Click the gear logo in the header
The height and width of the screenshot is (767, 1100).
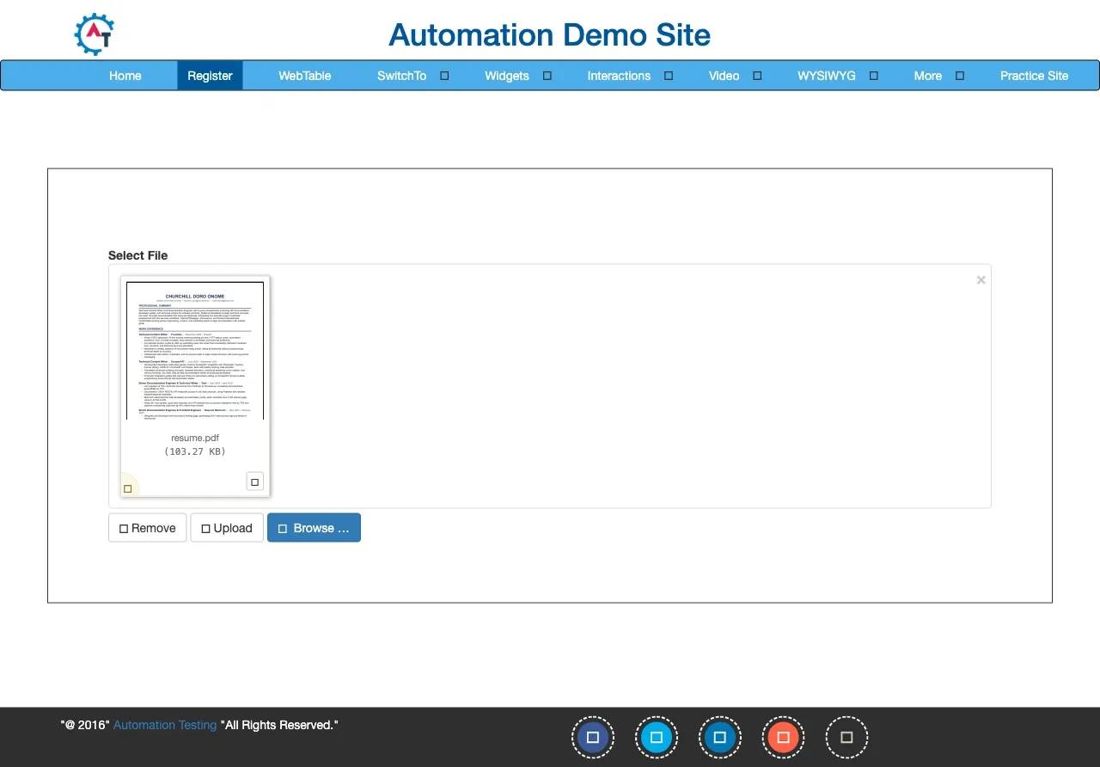tap(95, 34)
